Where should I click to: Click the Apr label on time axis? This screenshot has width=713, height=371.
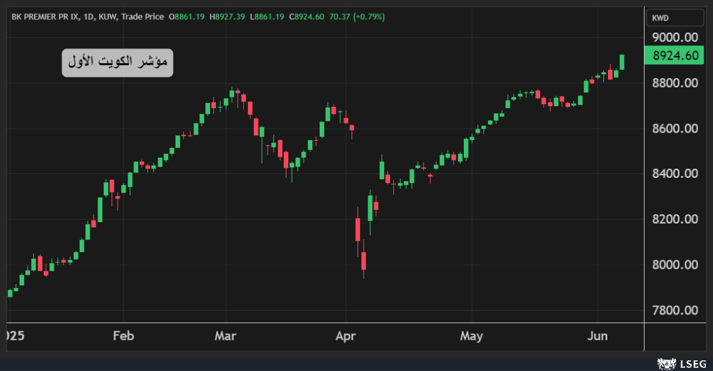346,336
